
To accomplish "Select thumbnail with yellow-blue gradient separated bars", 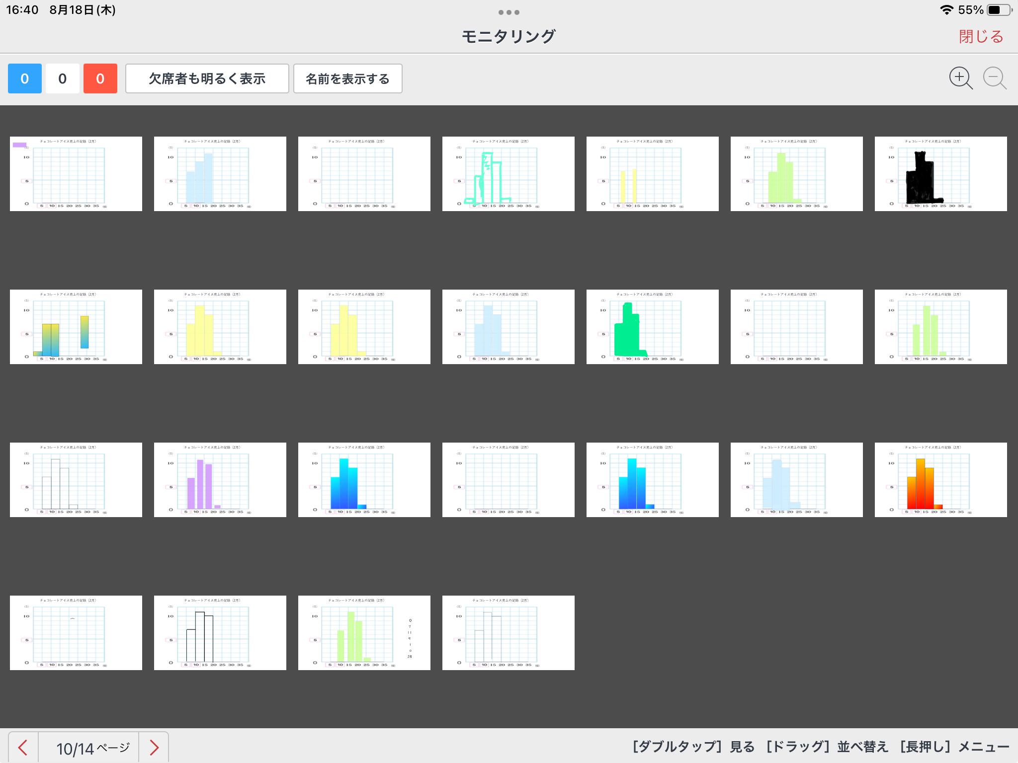I will click(x=76, y=327).
